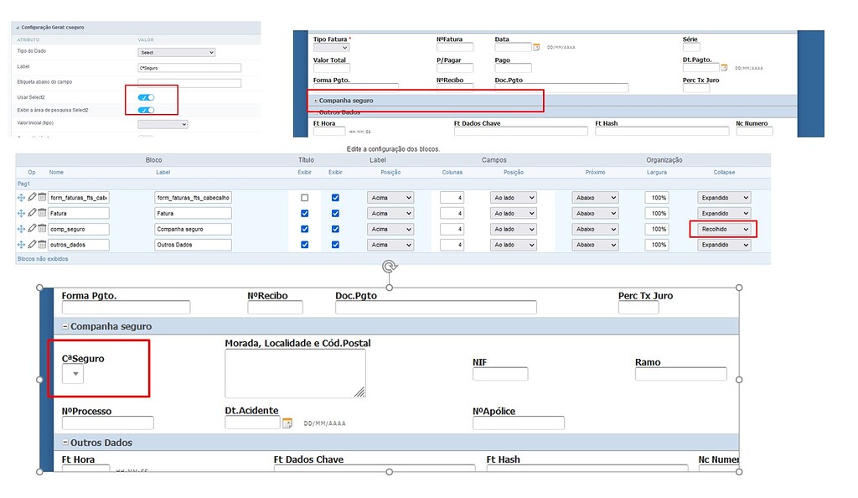Open the Tipo do Dado Select dropdown
Screen dimensions: 858x498
point(176,53)
